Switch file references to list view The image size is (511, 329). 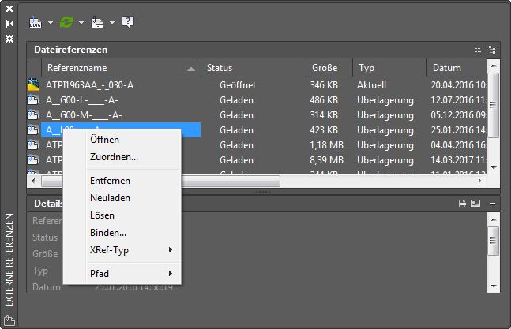pyautogui.click(x=478, y=49)
